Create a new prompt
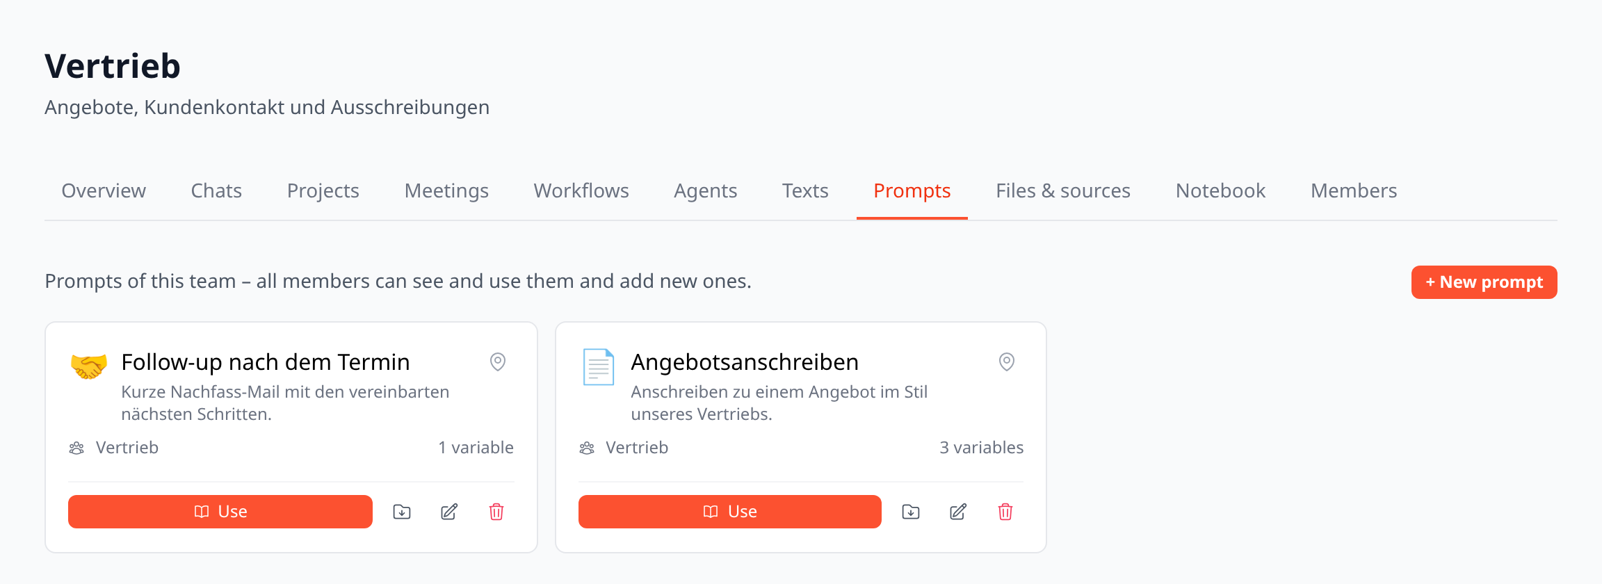1602x584 pixels. pyautogui.click(x=1484, y=282)
